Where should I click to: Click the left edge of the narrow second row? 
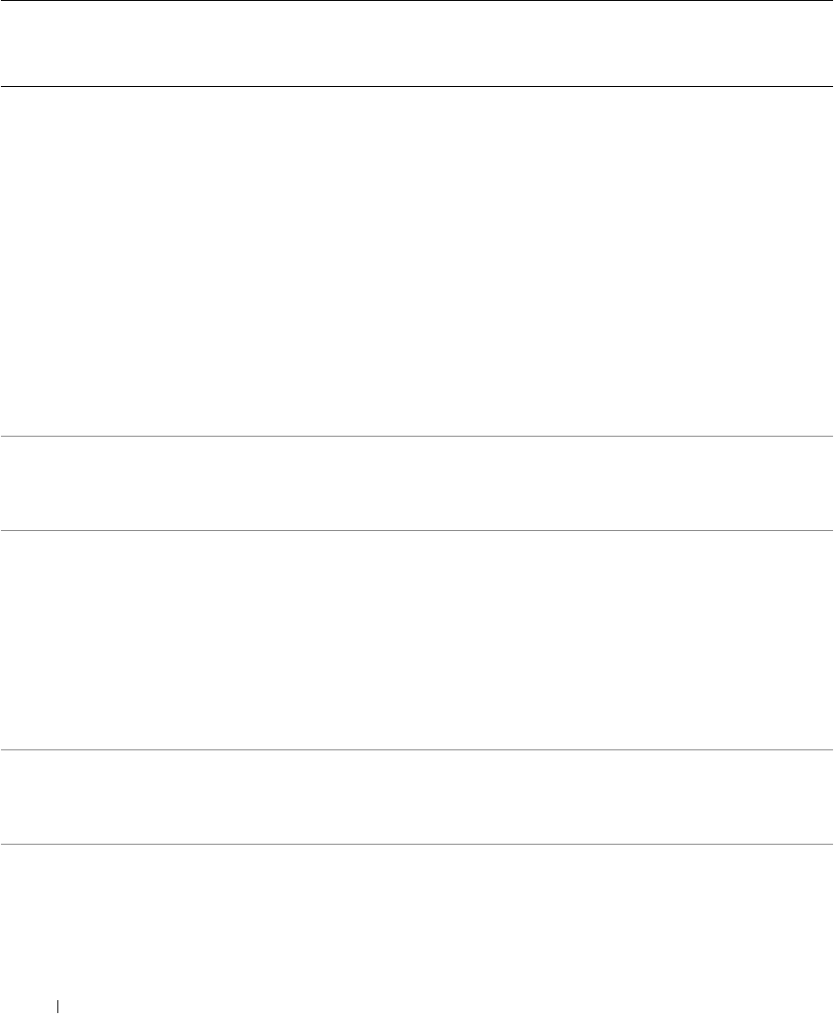click(x=11, y=483)
